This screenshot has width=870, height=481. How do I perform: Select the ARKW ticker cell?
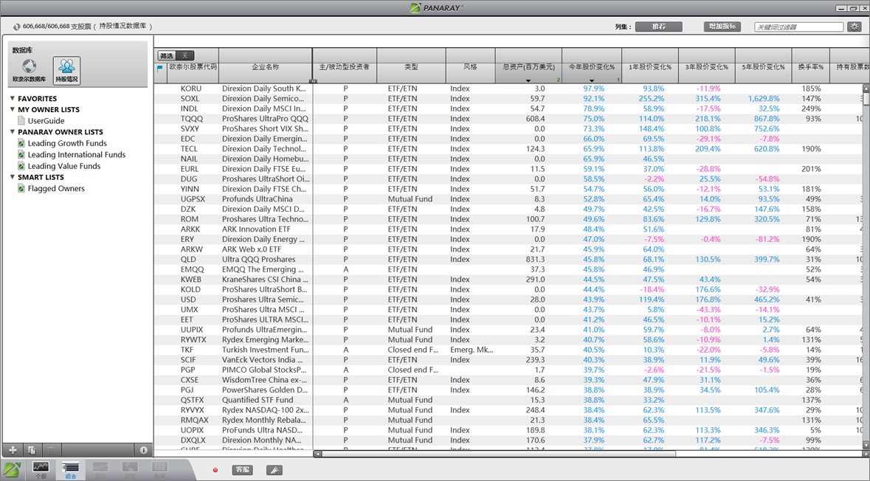pyautogui.click(x=191, y=249)
